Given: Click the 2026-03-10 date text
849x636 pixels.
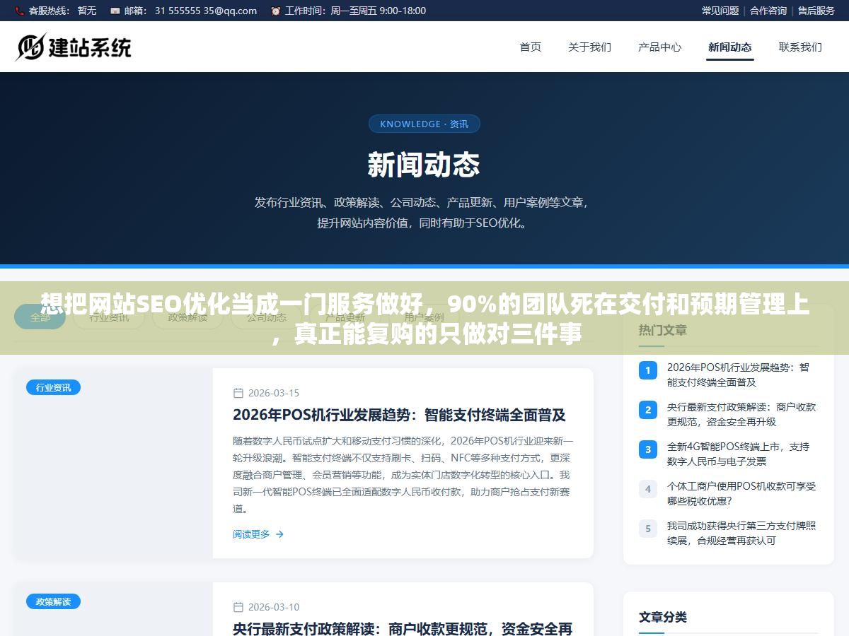Looking at the screenshot, I should coord(274,607).
